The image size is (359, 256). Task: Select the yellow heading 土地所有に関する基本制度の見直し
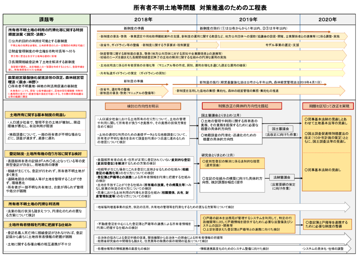(45, 115)
